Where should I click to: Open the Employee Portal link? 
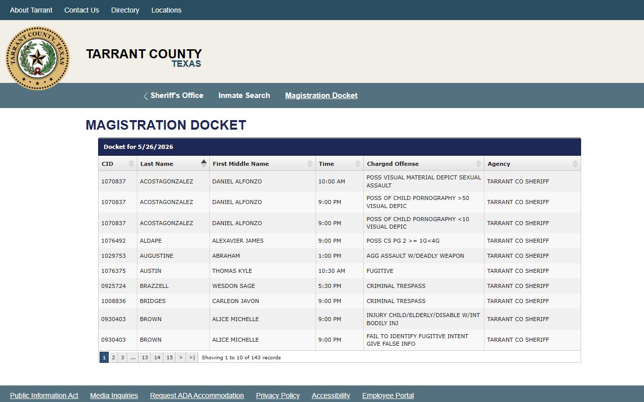click(388, 395)
